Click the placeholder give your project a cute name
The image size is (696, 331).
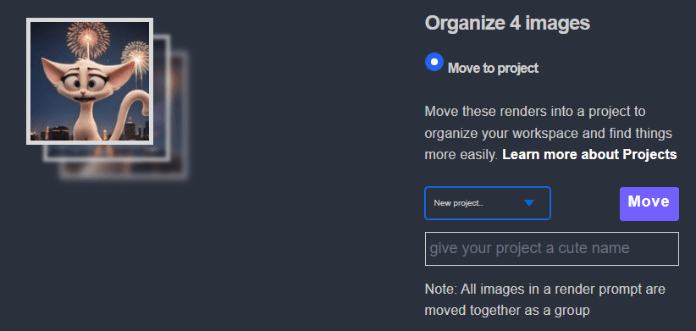529,248
